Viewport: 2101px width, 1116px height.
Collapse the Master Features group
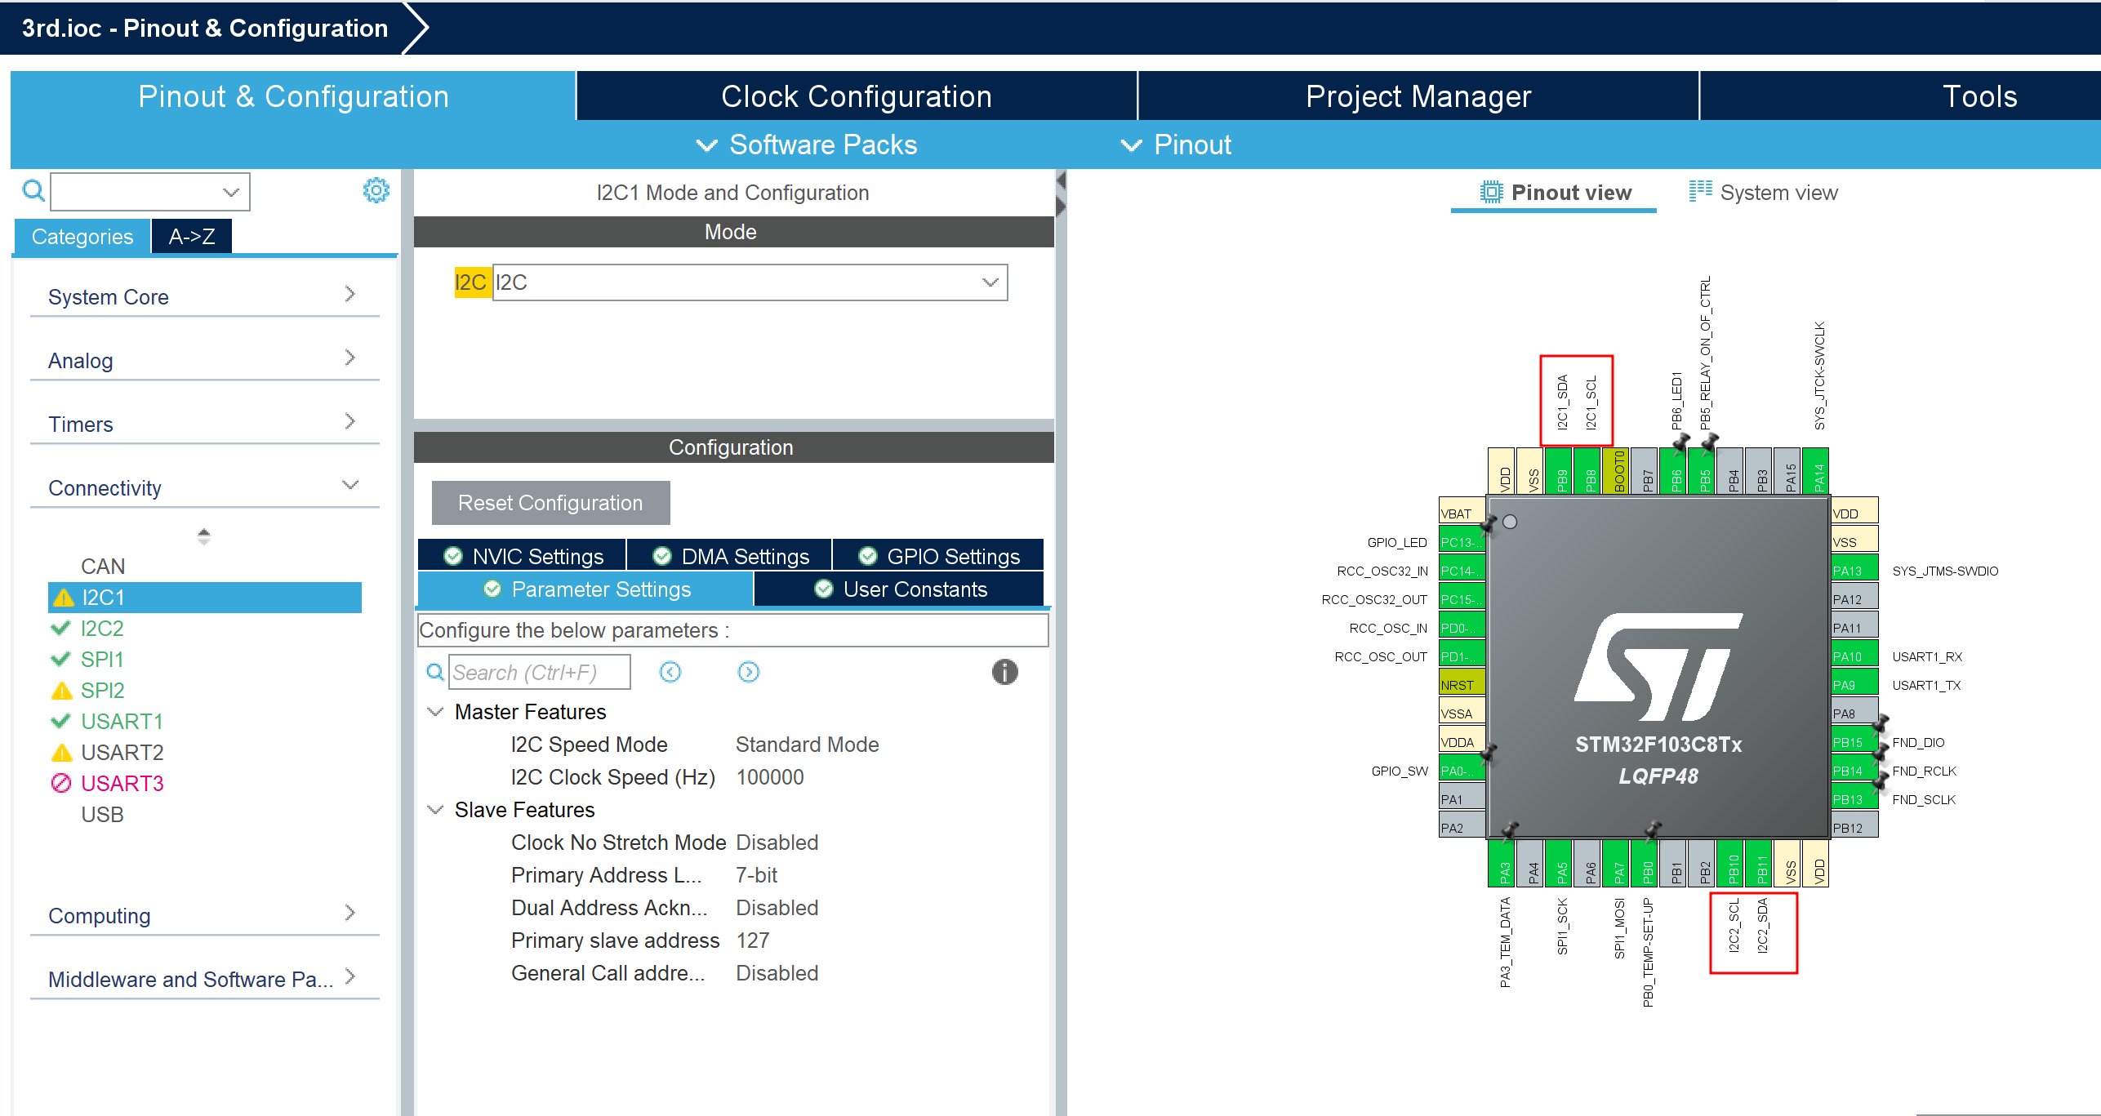point(436,712)
